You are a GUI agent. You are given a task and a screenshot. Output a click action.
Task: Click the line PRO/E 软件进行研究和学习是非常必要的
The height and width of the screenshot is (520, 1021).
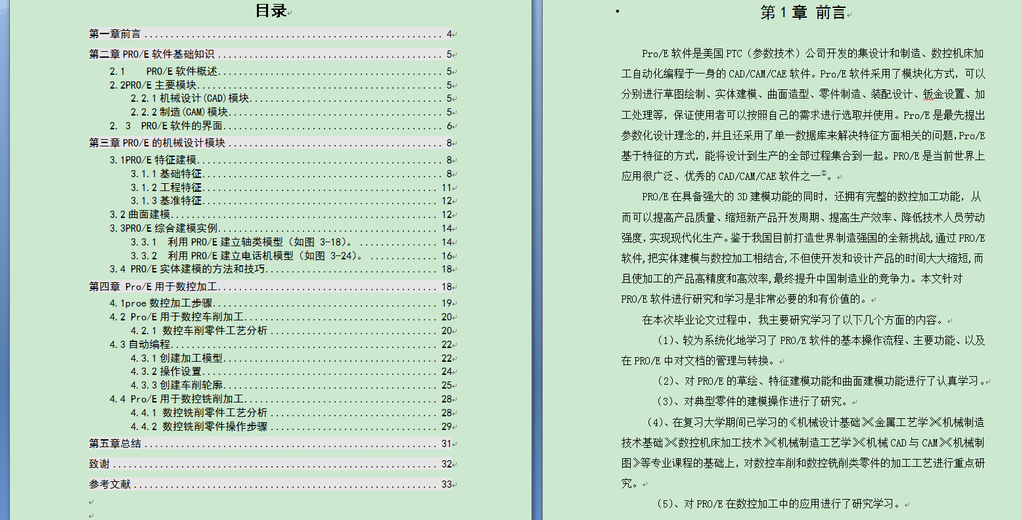(746, 299)
